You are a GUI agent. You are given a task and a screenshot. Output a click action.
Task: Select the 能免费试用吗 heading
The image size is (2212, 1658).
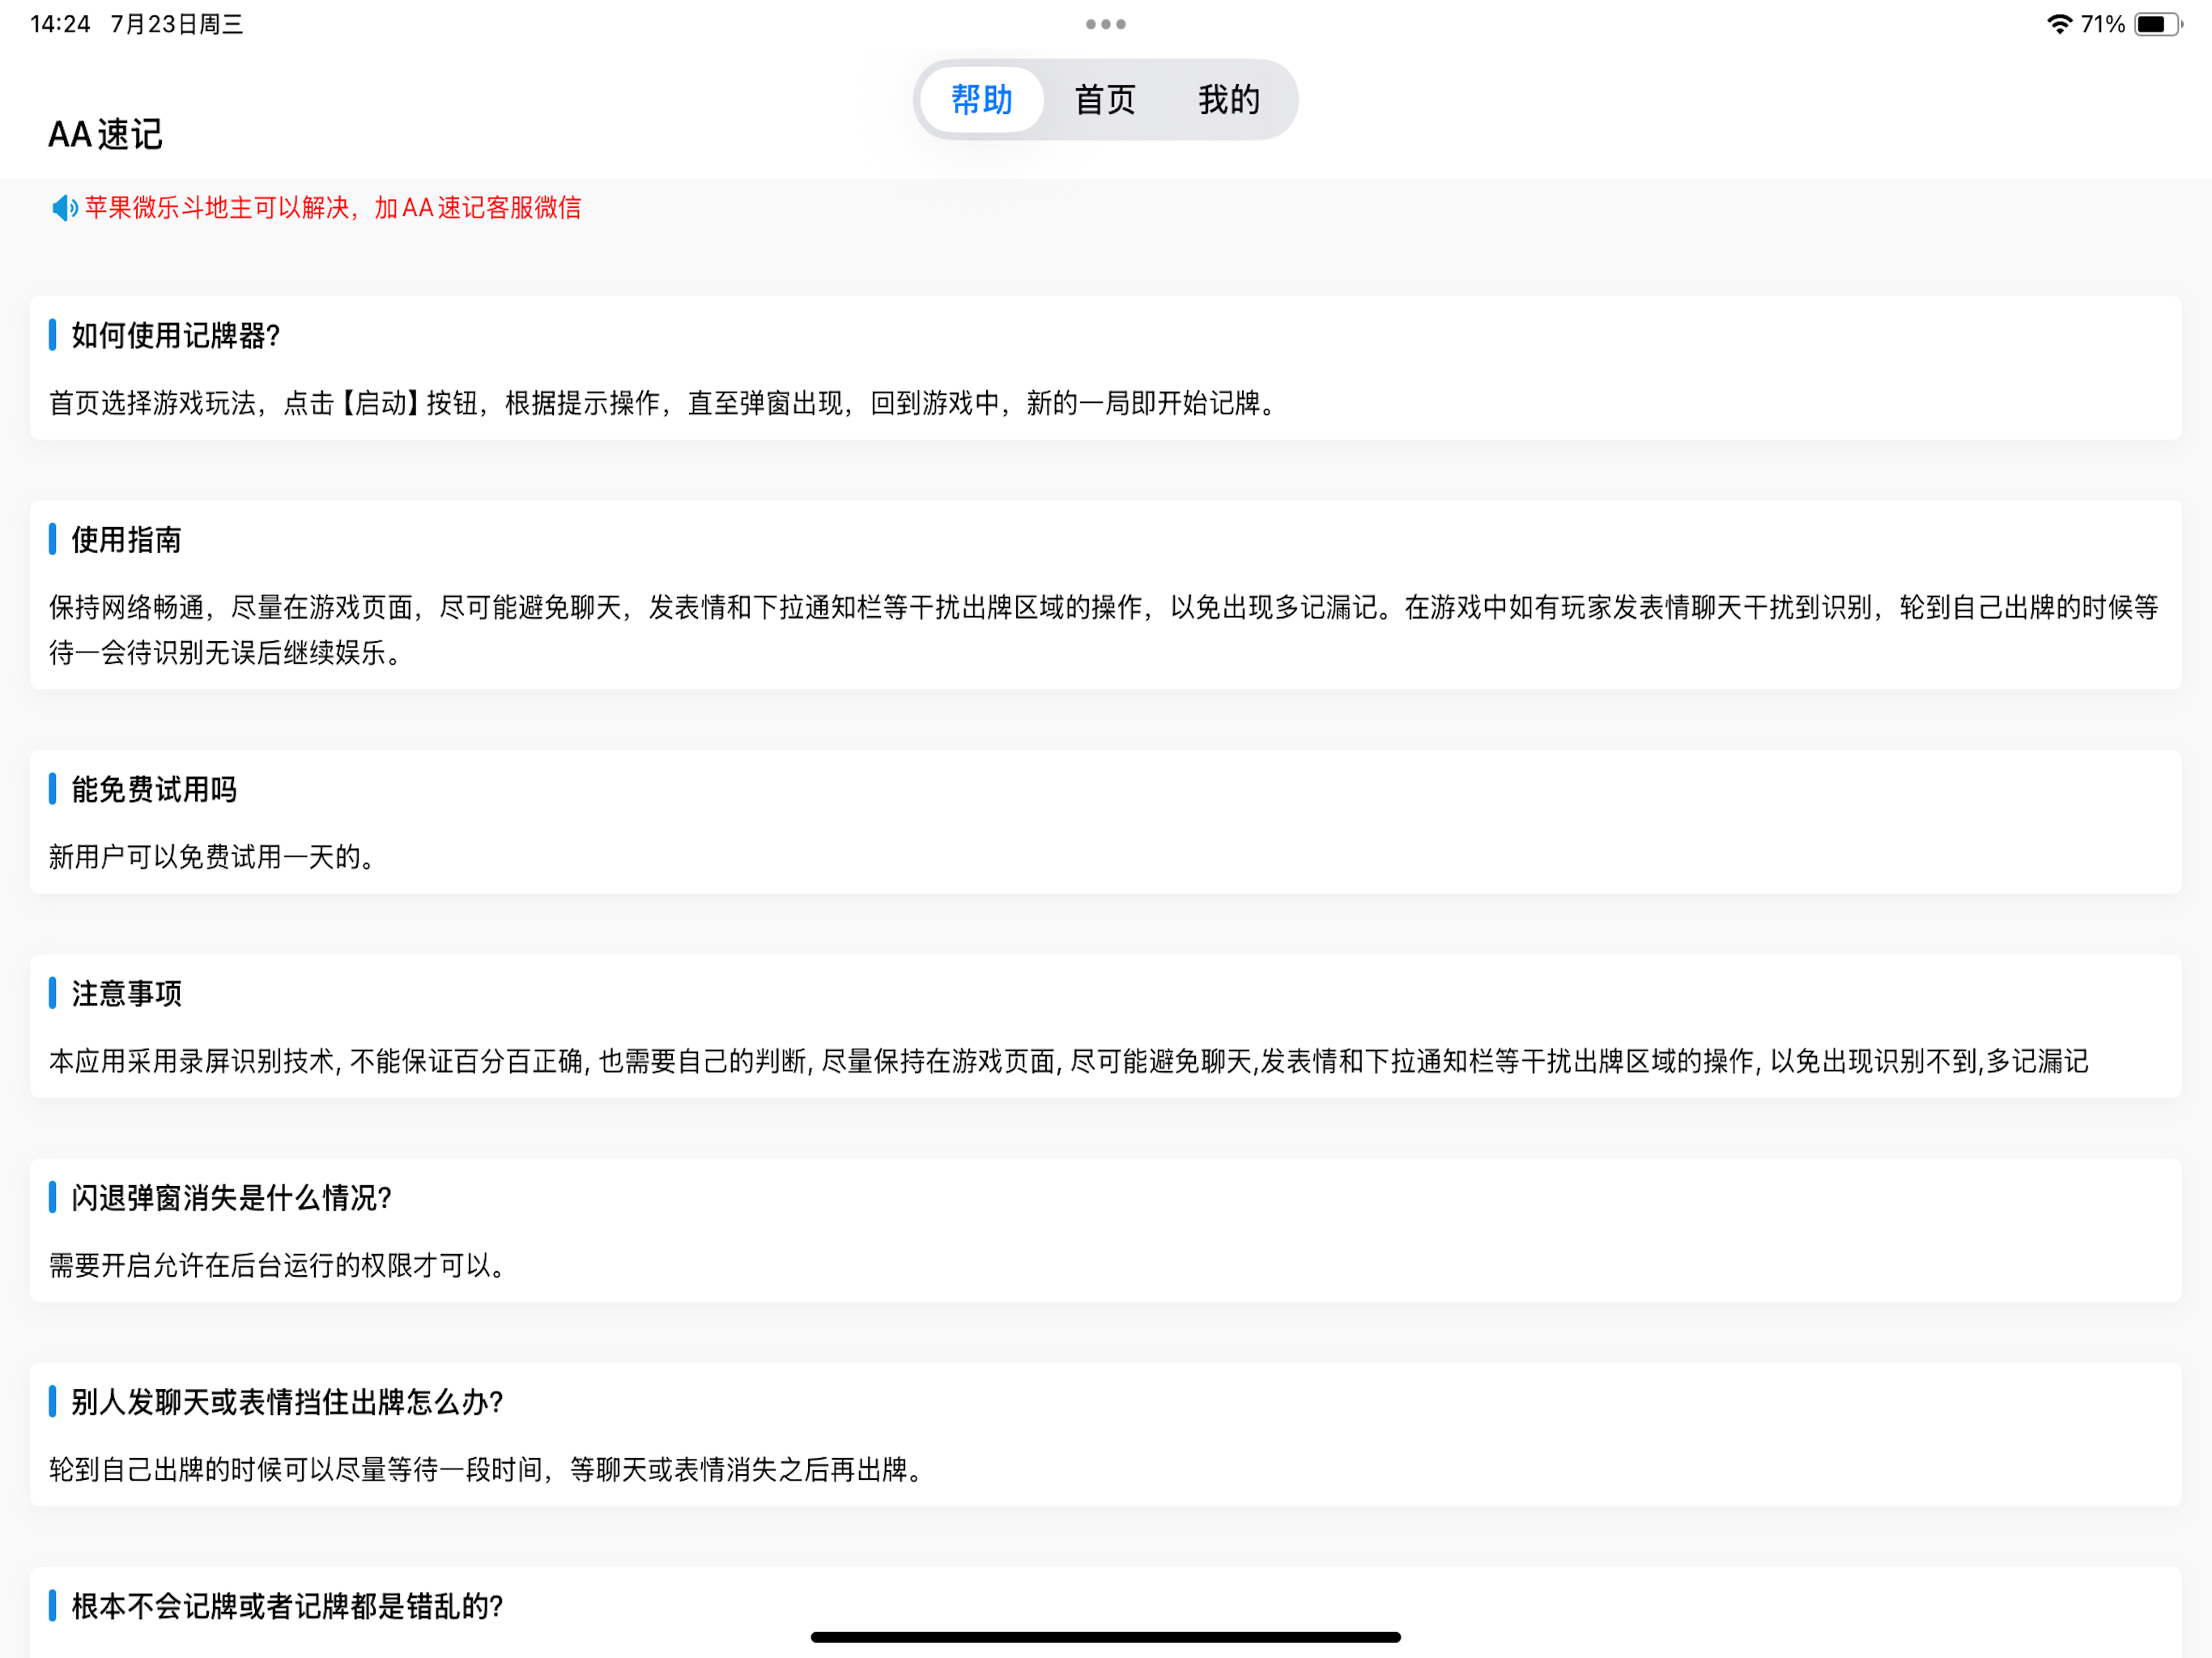click(x=154, y=790)
